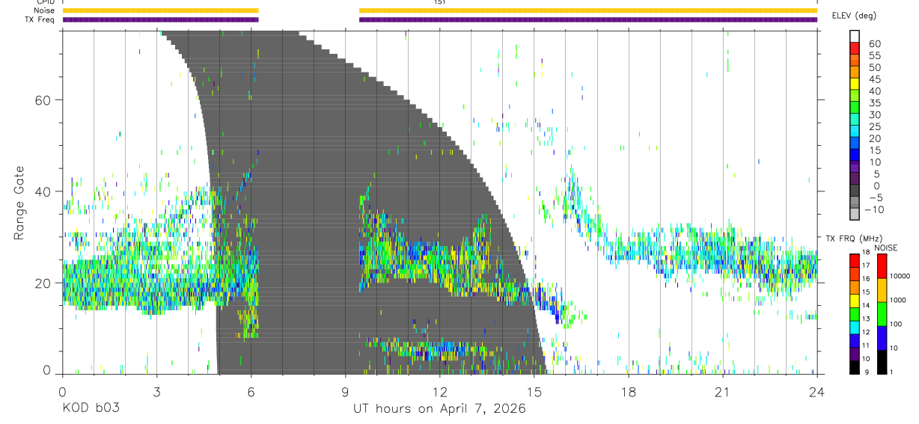The image size is (919, 424).
Task: Pick the green 100–1000 swatch on NOISE bar
Action: point(882,314)
